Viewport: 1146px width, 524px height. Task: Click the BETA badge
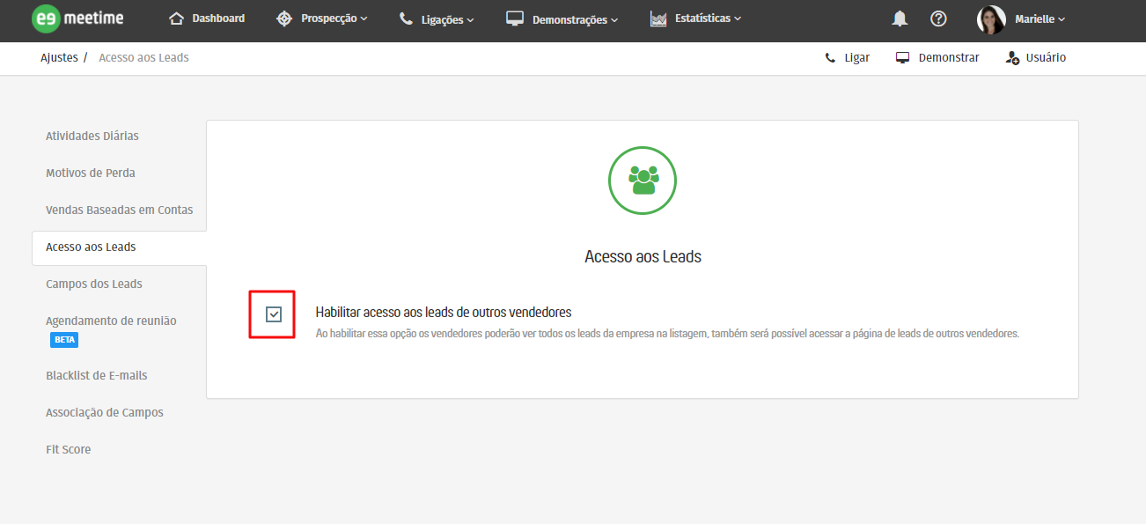pyautogui.click(x=64, y=340)
